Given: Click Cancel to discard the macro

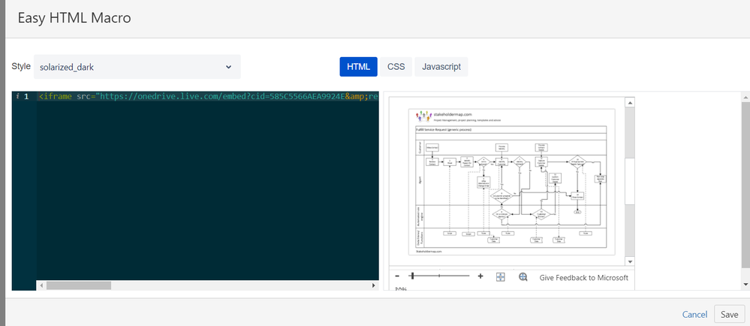Looking at the screenshot, I should 694,315.
